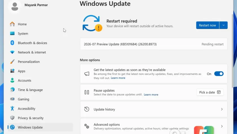
Task: Click the large update status icon
Action: [x=92, y=23]
